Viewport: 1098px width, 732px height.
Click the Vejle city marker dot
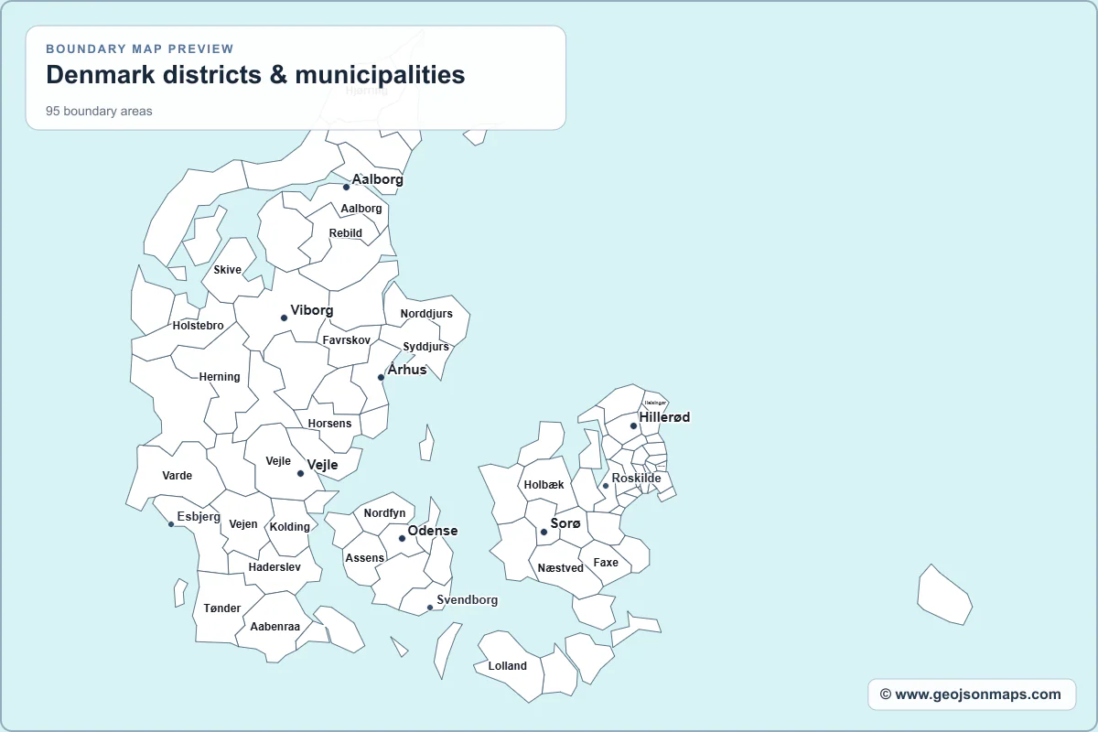300,473
